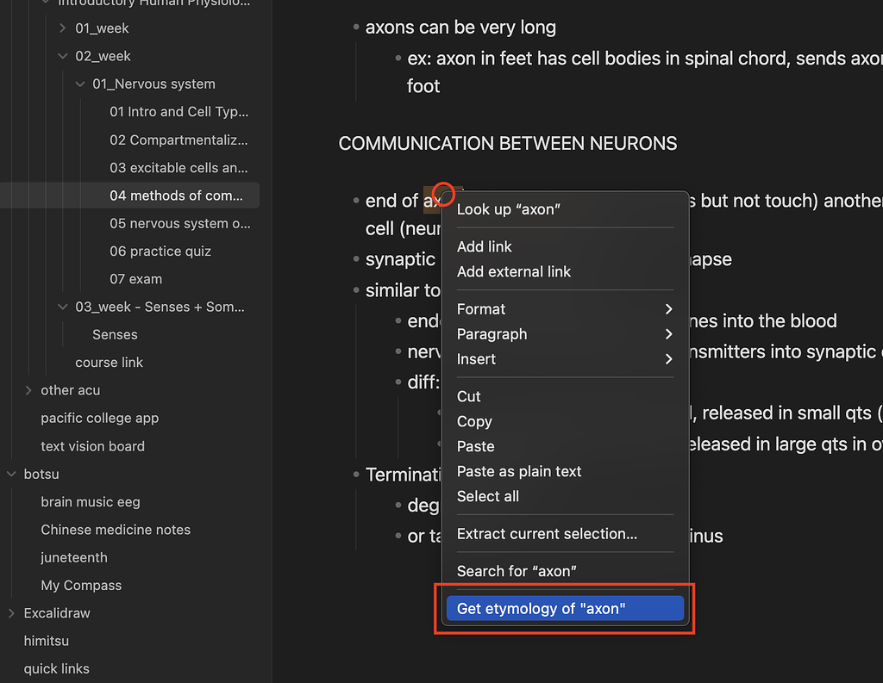Choose Get etymology of "axon"
883x683 pixels.
[x=564, y=609]
